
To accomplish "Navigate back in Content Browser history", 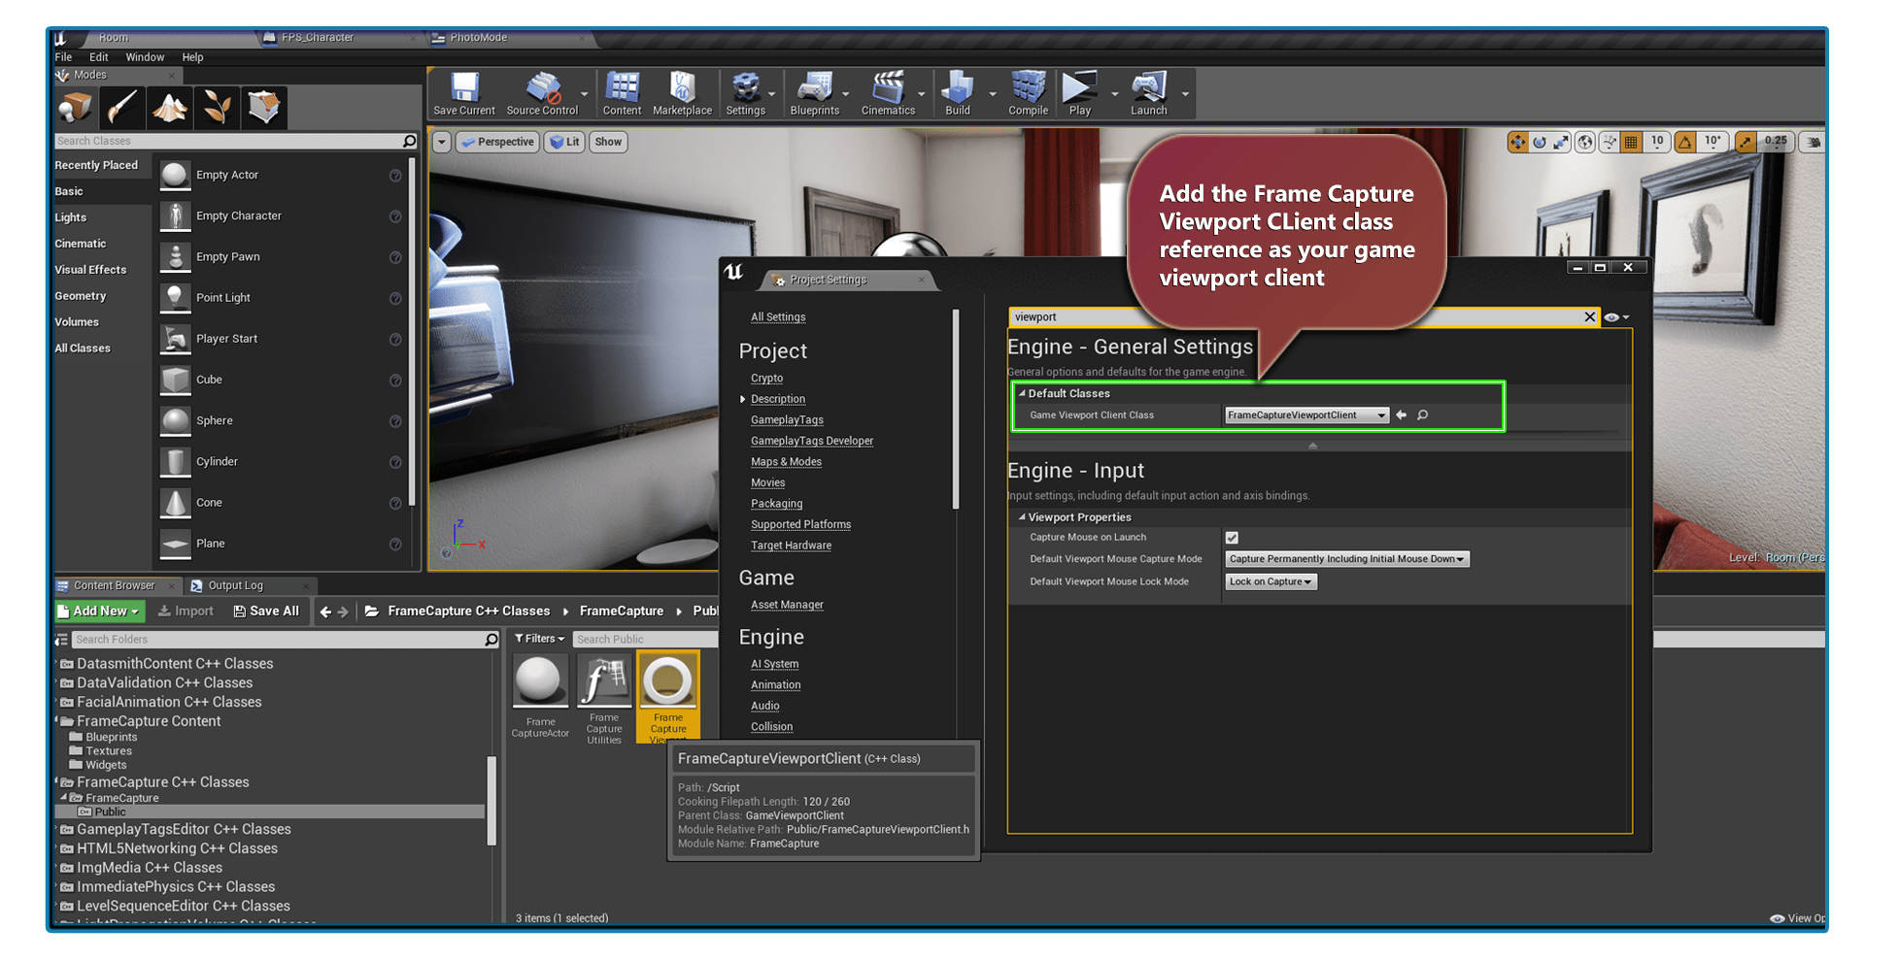I will (325, 612).
